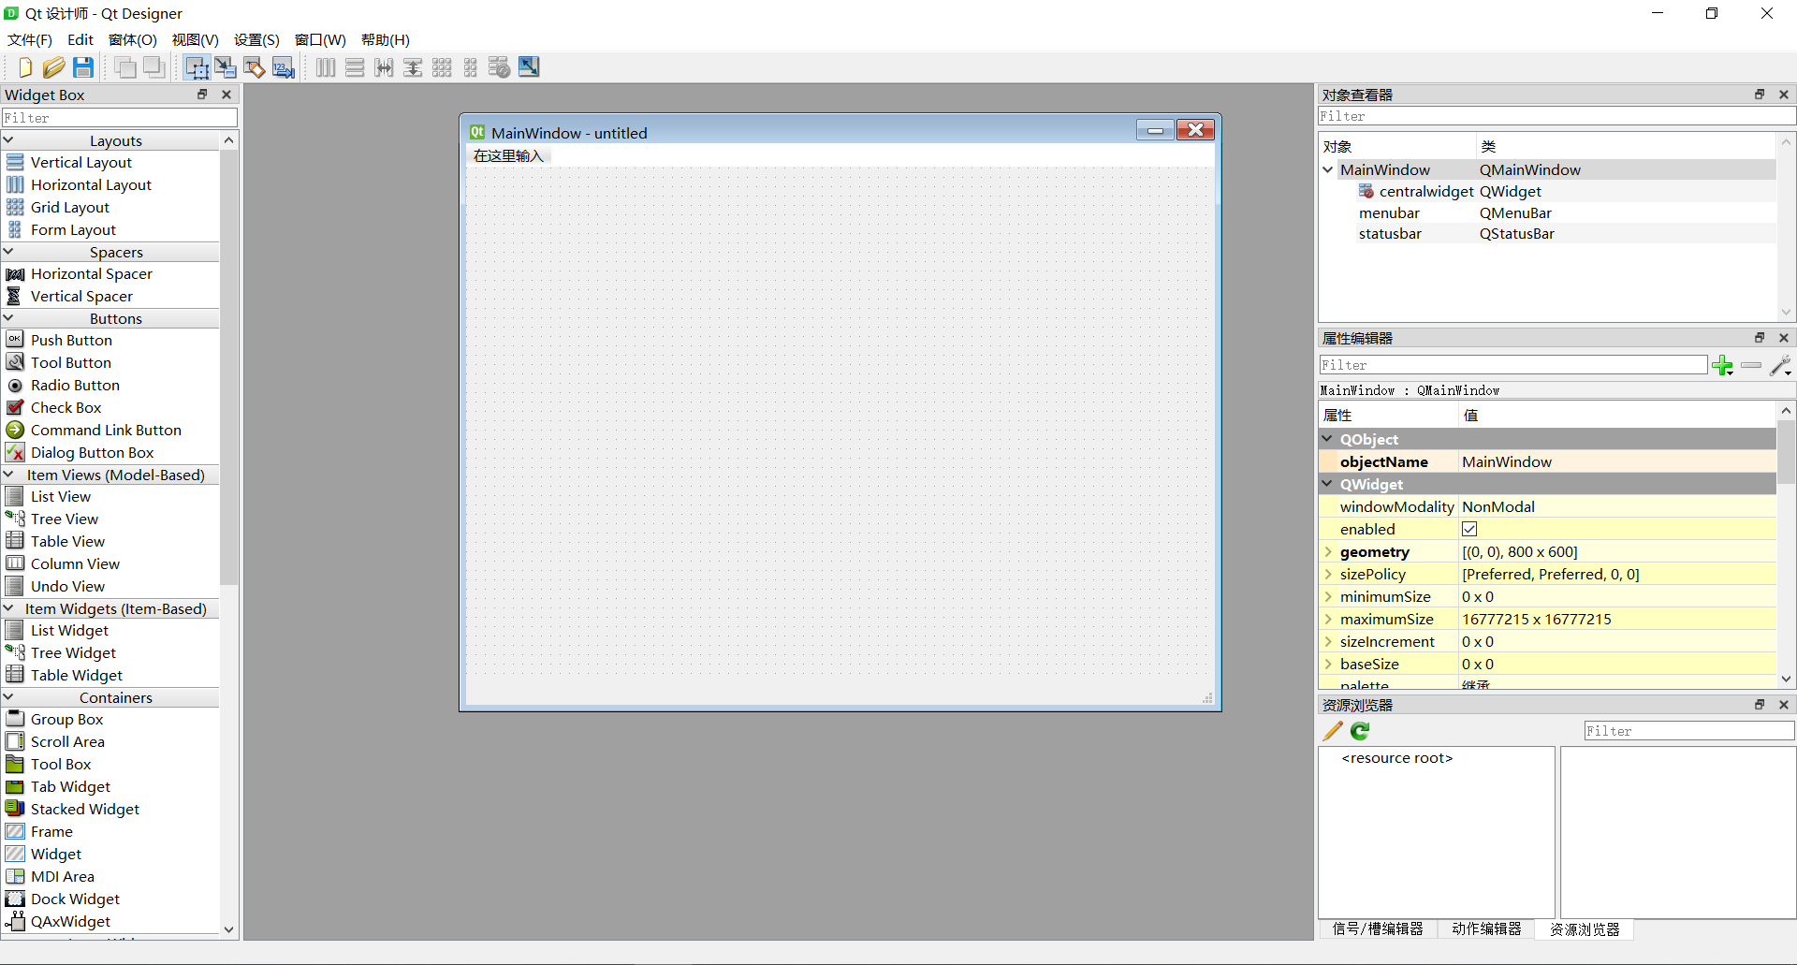The width and height of the screenshot is (1797, 965).
Task: Click the reload icon in resource browser
Action: click(x=1359, y=731)
